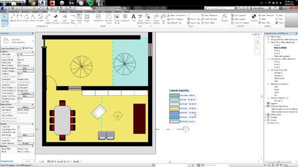Click the Span Direction symbol tool
The height and width of the screenshot is (167, 298).
(x=266, y=15)
